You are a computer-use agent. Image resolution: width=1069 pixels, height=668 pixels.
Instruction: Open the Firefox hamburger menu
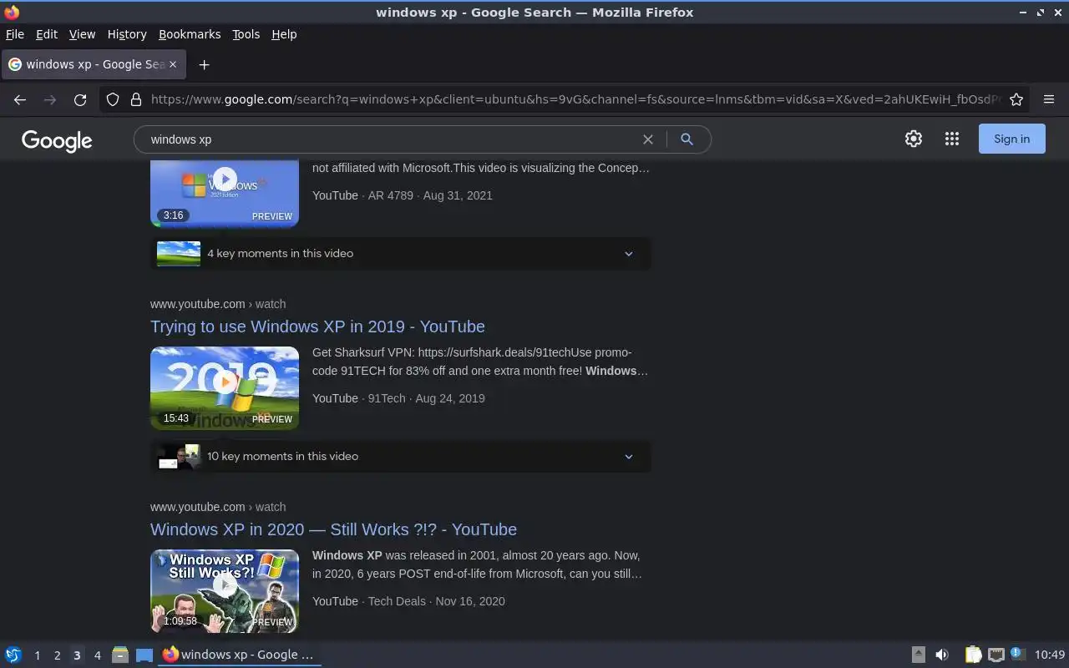click(x=1049, y=99)
